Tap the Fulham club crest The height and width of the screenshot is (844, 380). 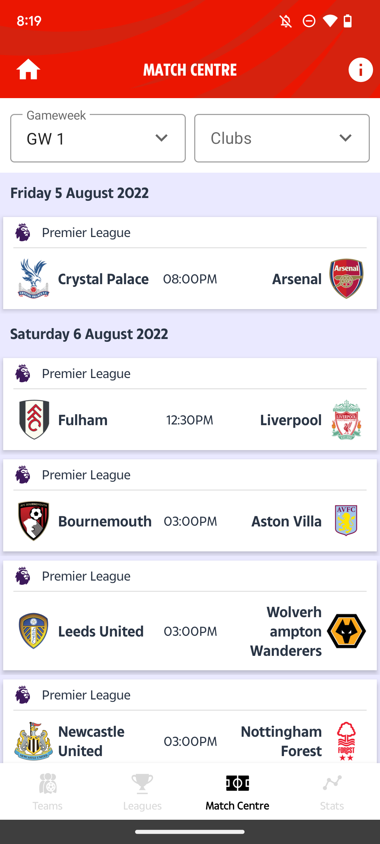point(34,420)
